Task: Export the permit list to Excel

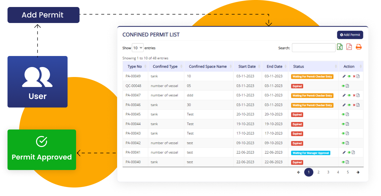Action: (x=339, y=47)
